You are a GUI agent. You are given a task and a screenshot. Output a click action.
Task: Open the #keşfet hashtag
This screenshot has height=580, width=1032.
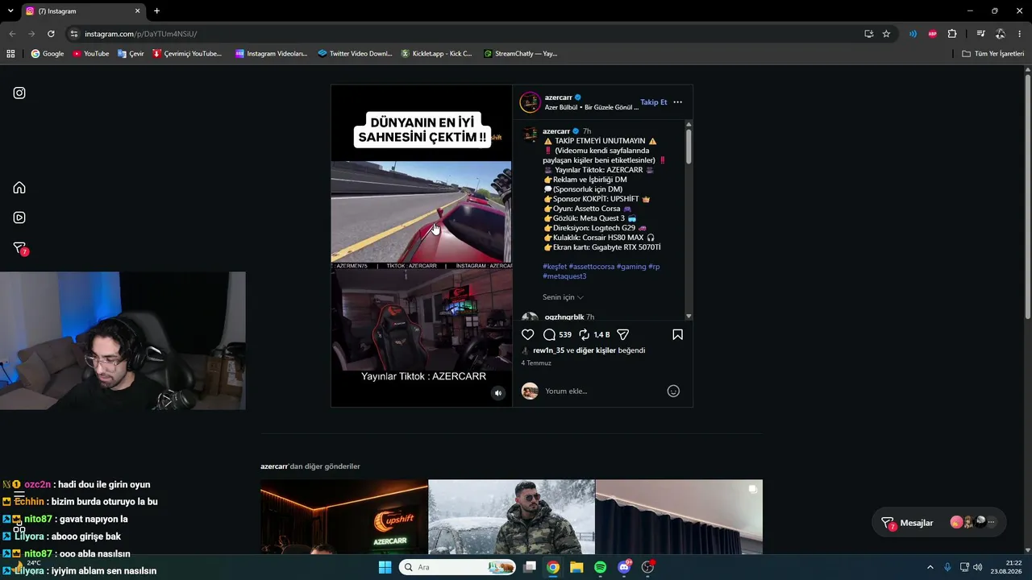(555, 267)
